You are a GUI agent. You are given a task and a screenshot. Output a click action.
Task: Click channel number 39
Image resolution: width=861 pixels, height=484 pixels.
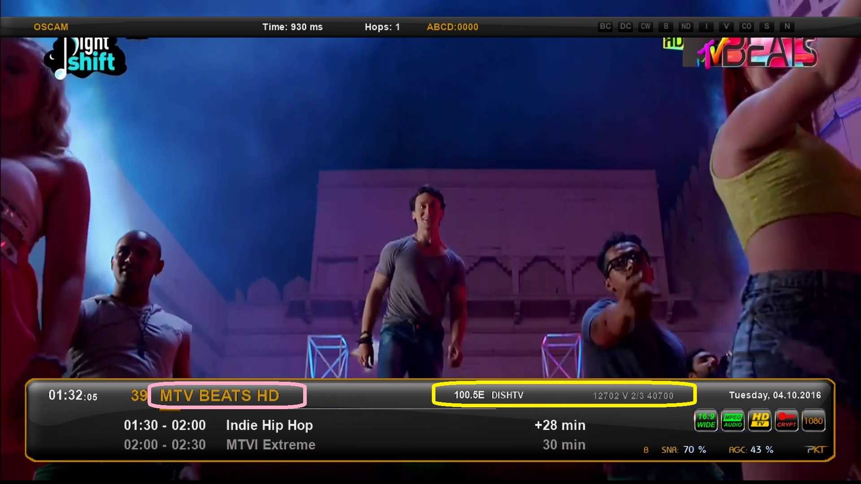tap(139, 395)
